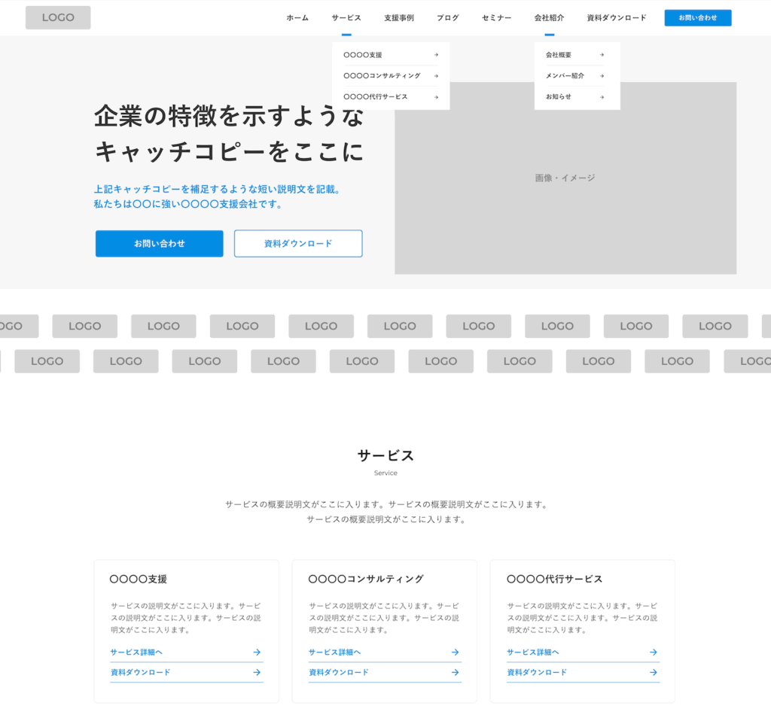This screenshot has height=721, width=771.
Task: Click the arrow icon beside メンバー紹介
Action: coord(602,76)
